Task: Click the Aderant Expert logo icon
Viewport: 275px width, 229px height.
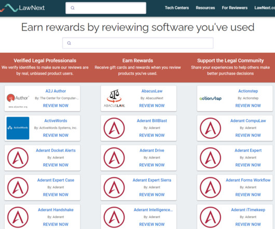Action: 211,158
